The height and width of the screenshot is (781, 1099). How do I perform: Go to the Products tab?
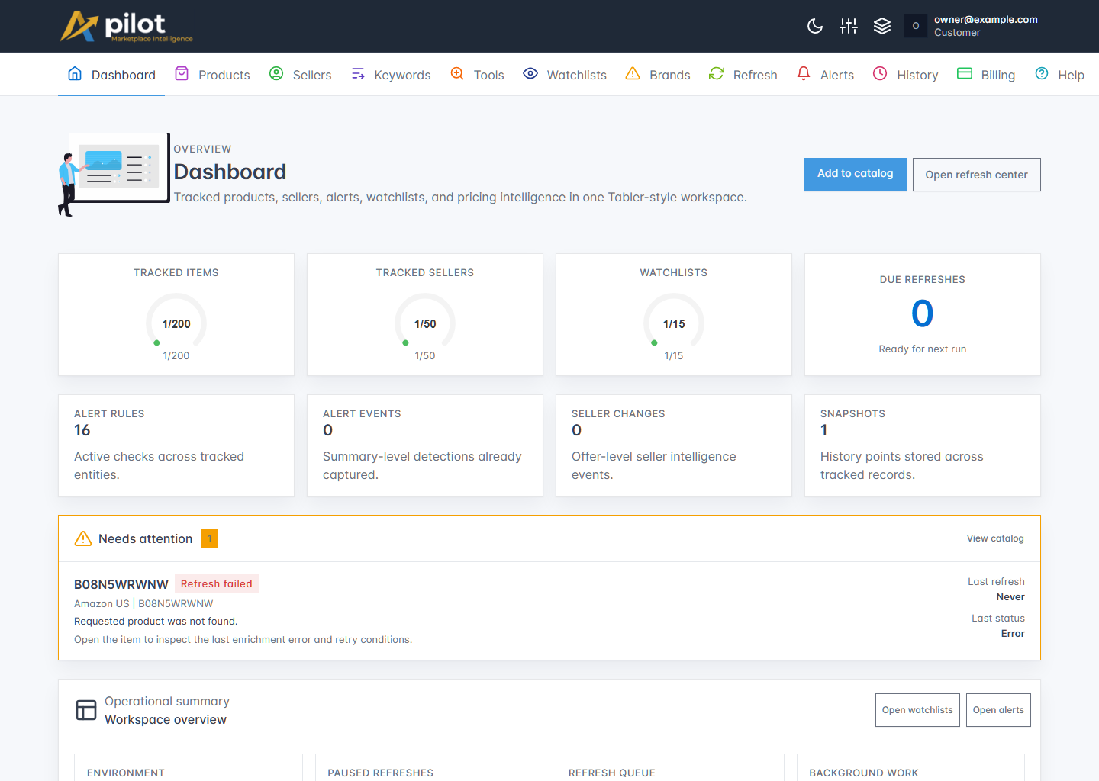tap(212, 75)
